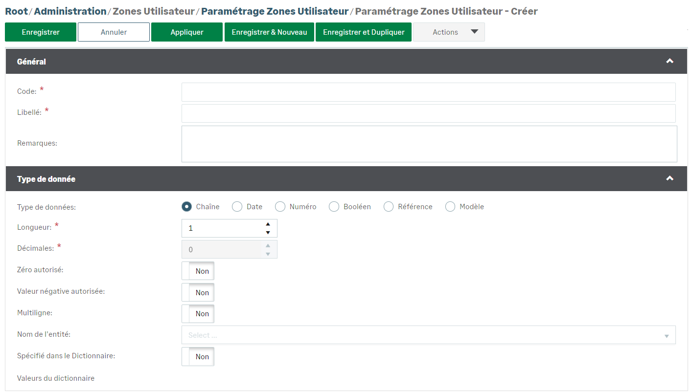Screen dimensions: 692x392
Task: Increase Longueur with the up arrow
Action: point(268,224)
